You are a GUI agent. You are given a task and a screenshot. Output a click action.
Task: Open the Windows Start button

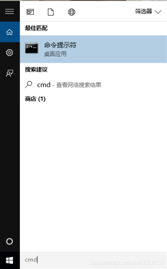click(10, 260)
